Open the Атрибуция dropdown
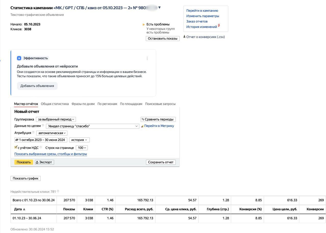Viewport: 326px width, 233px height. click(52, 133)
